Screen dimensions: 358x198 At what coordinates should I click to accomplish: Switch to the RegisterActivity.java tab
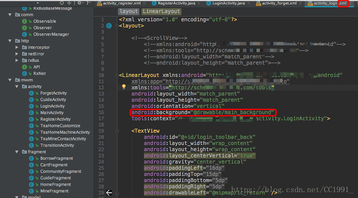tap(176, 3)
